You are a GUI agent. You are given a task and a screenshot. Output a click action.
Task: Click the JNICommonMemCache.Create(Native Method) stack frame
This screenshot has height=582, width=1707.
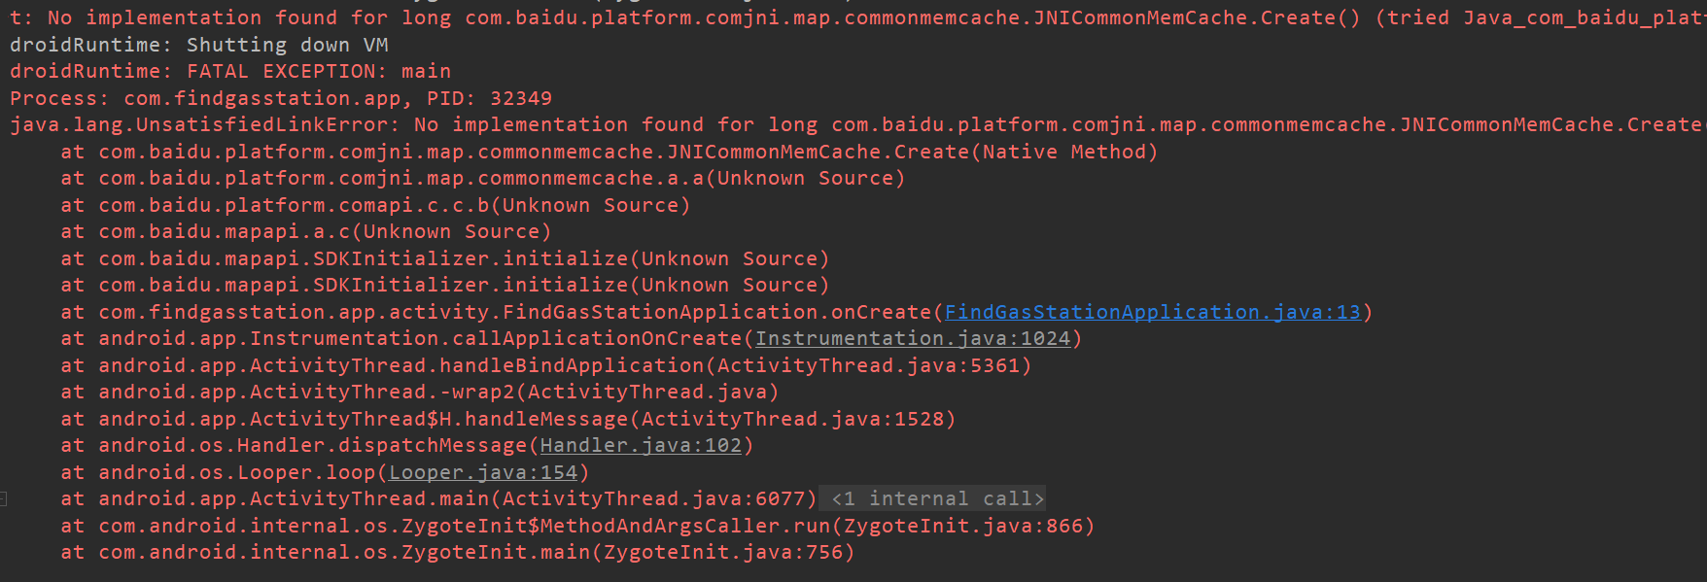point(610,152)
